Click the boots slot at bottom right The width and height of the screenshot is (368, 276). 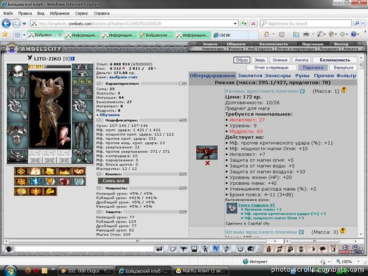[x=82, y=156]
